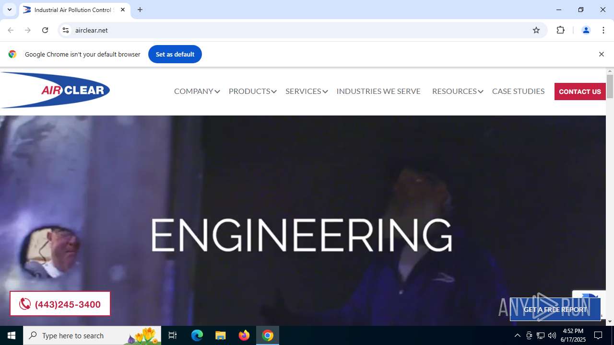Screen dimensions: 614x345
Task: Open the SERVICES menu item
Action: tap(303, 91)
